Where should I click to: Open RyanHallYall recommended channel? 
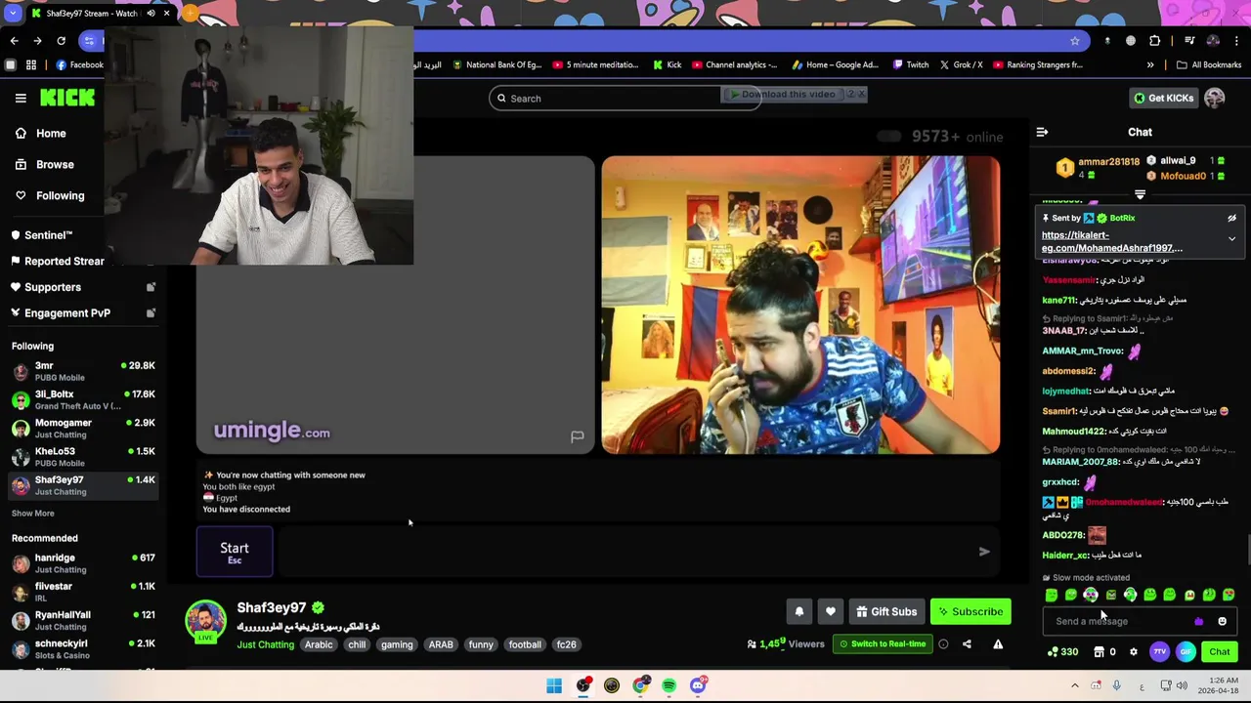pyautogui.click(x=83, y=620)
